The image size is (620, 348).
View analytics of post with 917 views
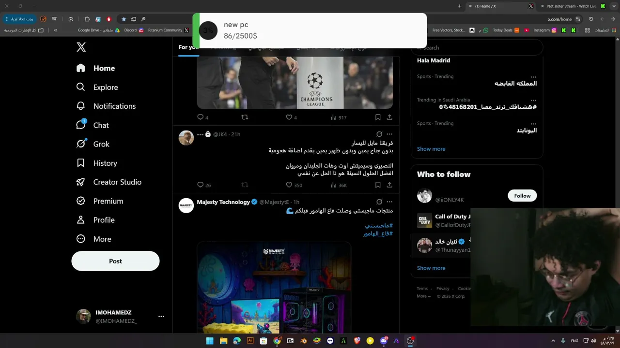(x=339, y=117)
